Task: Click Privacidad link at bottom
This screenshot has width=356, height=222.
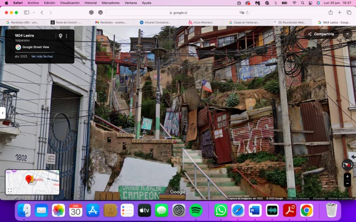Action: 319,198
